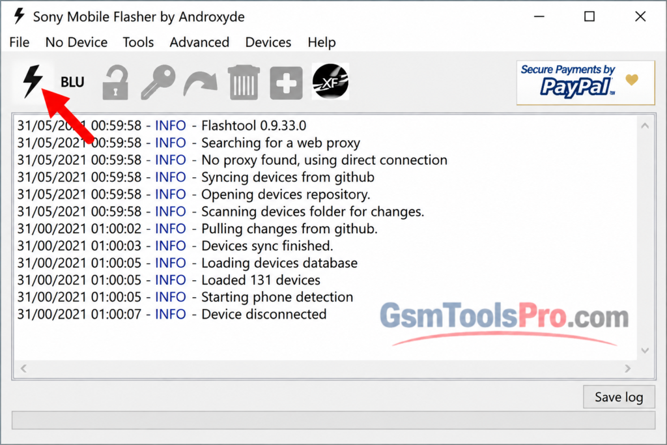Select 'Syncing devices from github' log line
Viewport: 667px width, 445px height.
point(195,177)
